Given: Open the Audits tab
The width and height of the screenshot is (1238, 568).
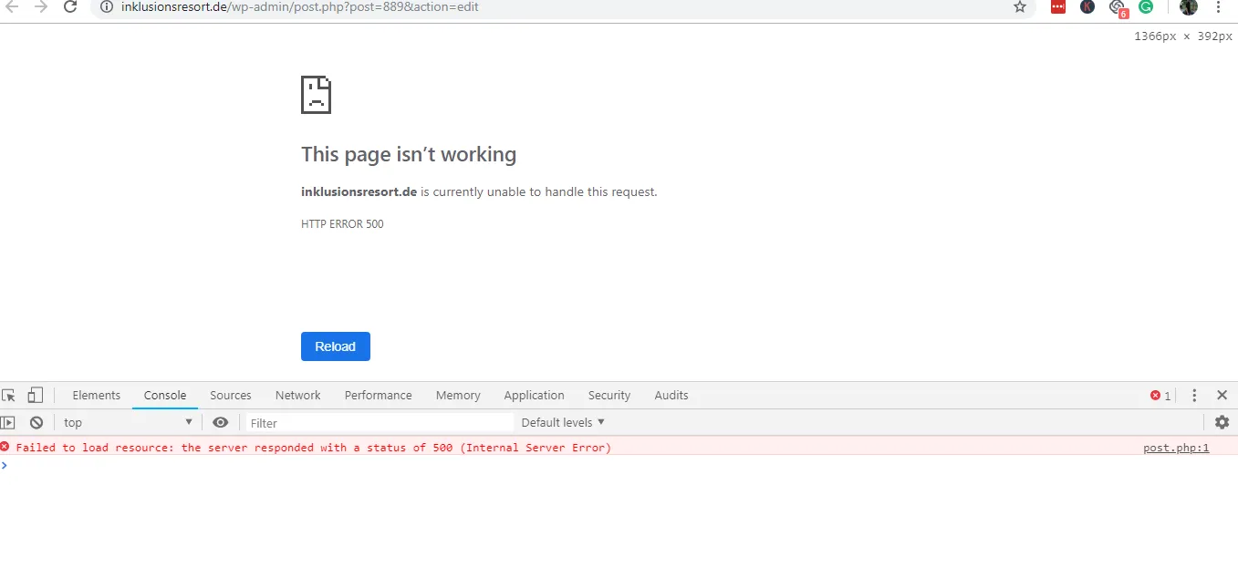Looking at the screenshot, I should click(671, 395).
